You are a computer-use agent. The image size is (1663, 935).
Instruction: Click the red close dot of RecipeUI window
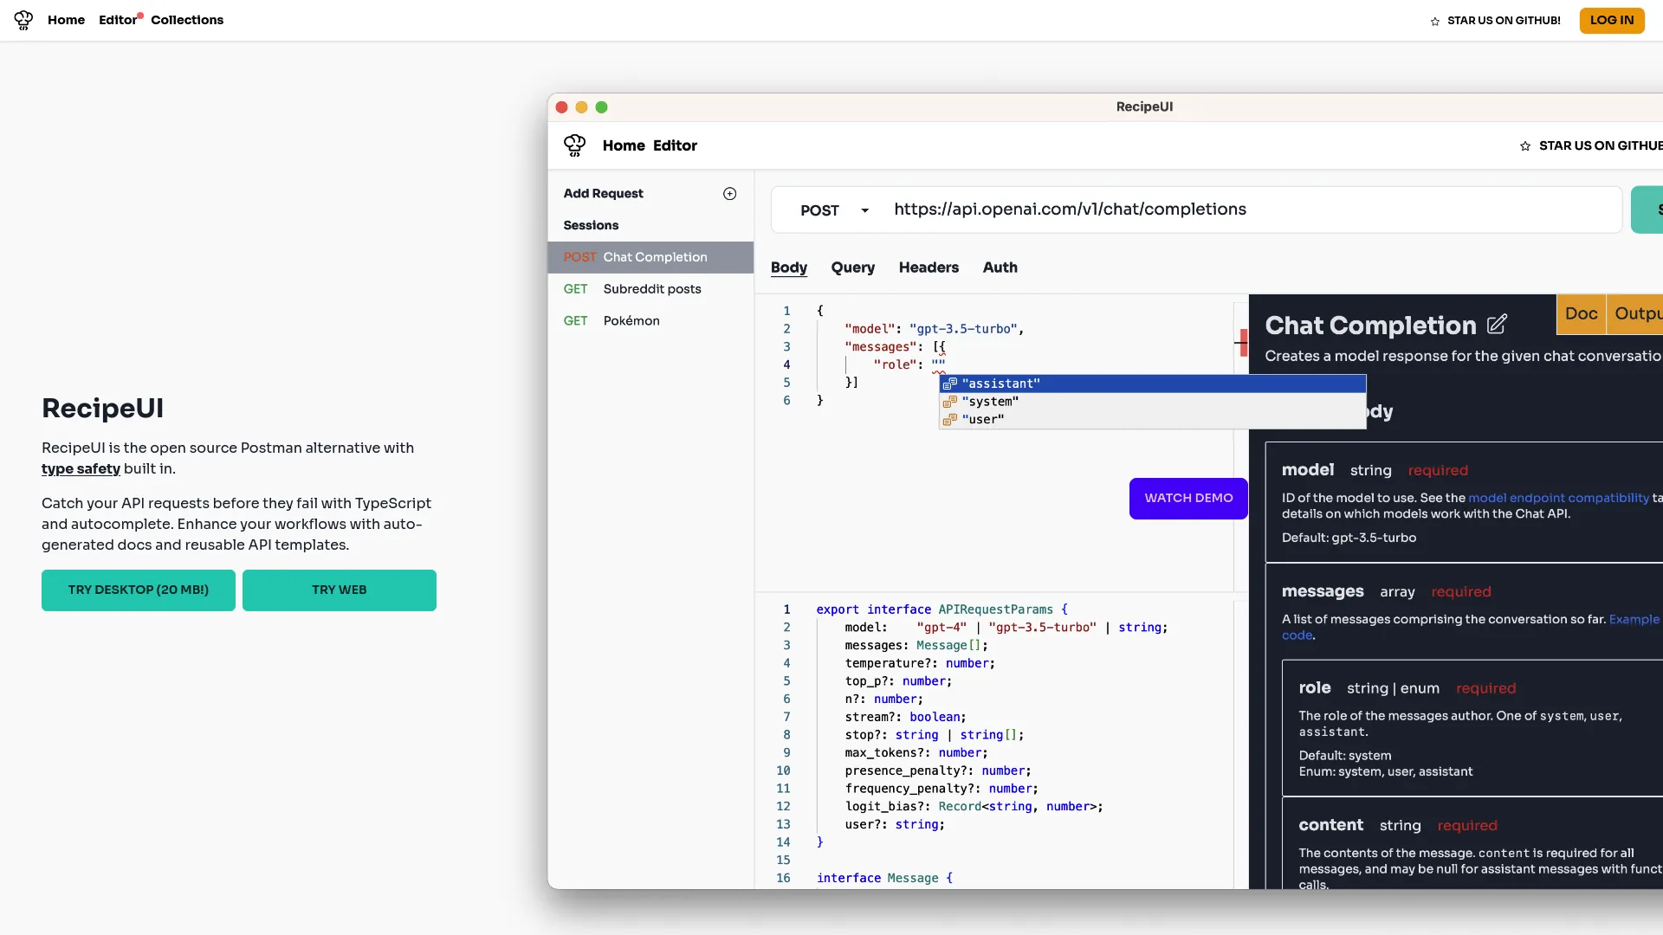point(561,107)
